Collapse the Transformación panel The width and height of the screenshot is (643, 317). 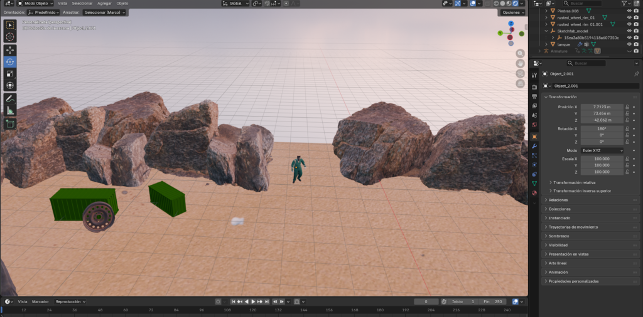(591, 97)
